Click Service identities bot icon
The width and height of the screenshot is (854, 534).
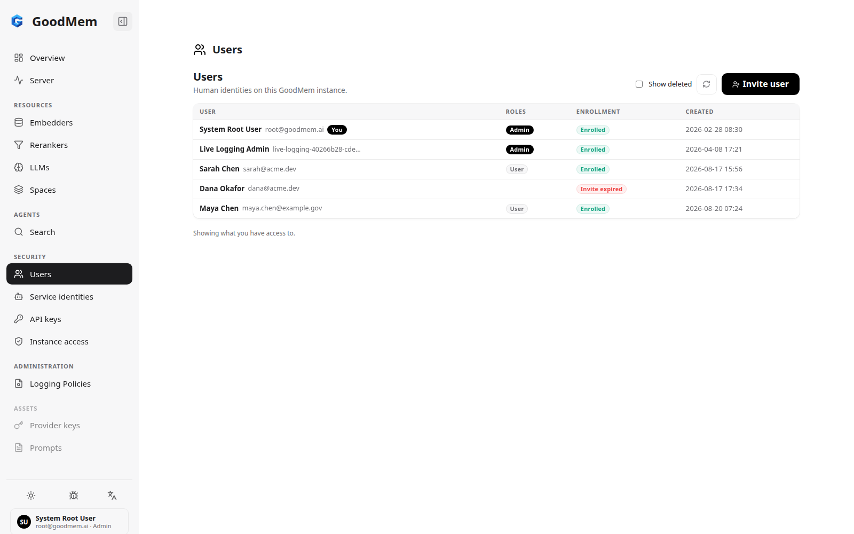pos(19,296)
